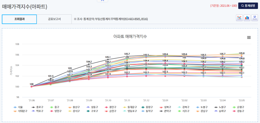
Task: Click the 기준월 2021.06=100 note
Action: point(224,6)
